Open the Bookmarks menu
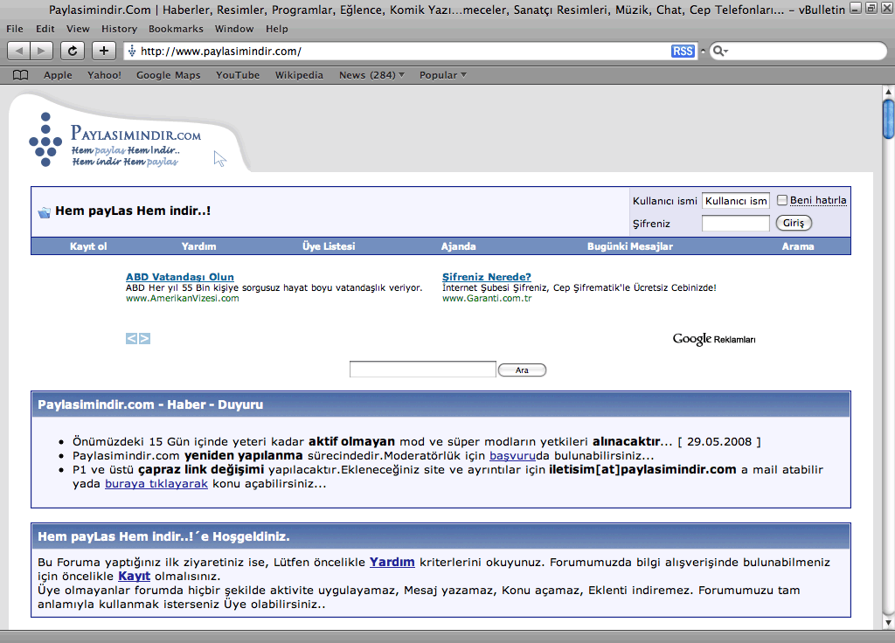 [x=176, y=29]
